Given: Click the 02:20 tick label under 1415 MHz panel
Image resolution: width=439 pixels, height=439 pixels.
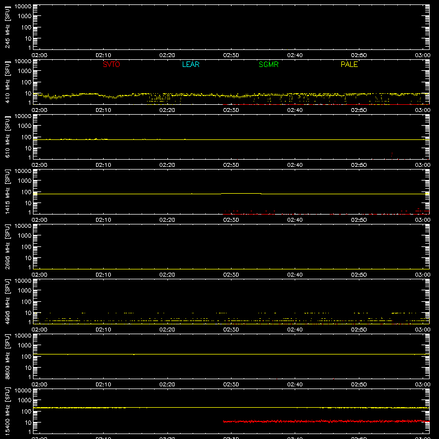Looking at the screenshot, I should (x=167, y=220).
